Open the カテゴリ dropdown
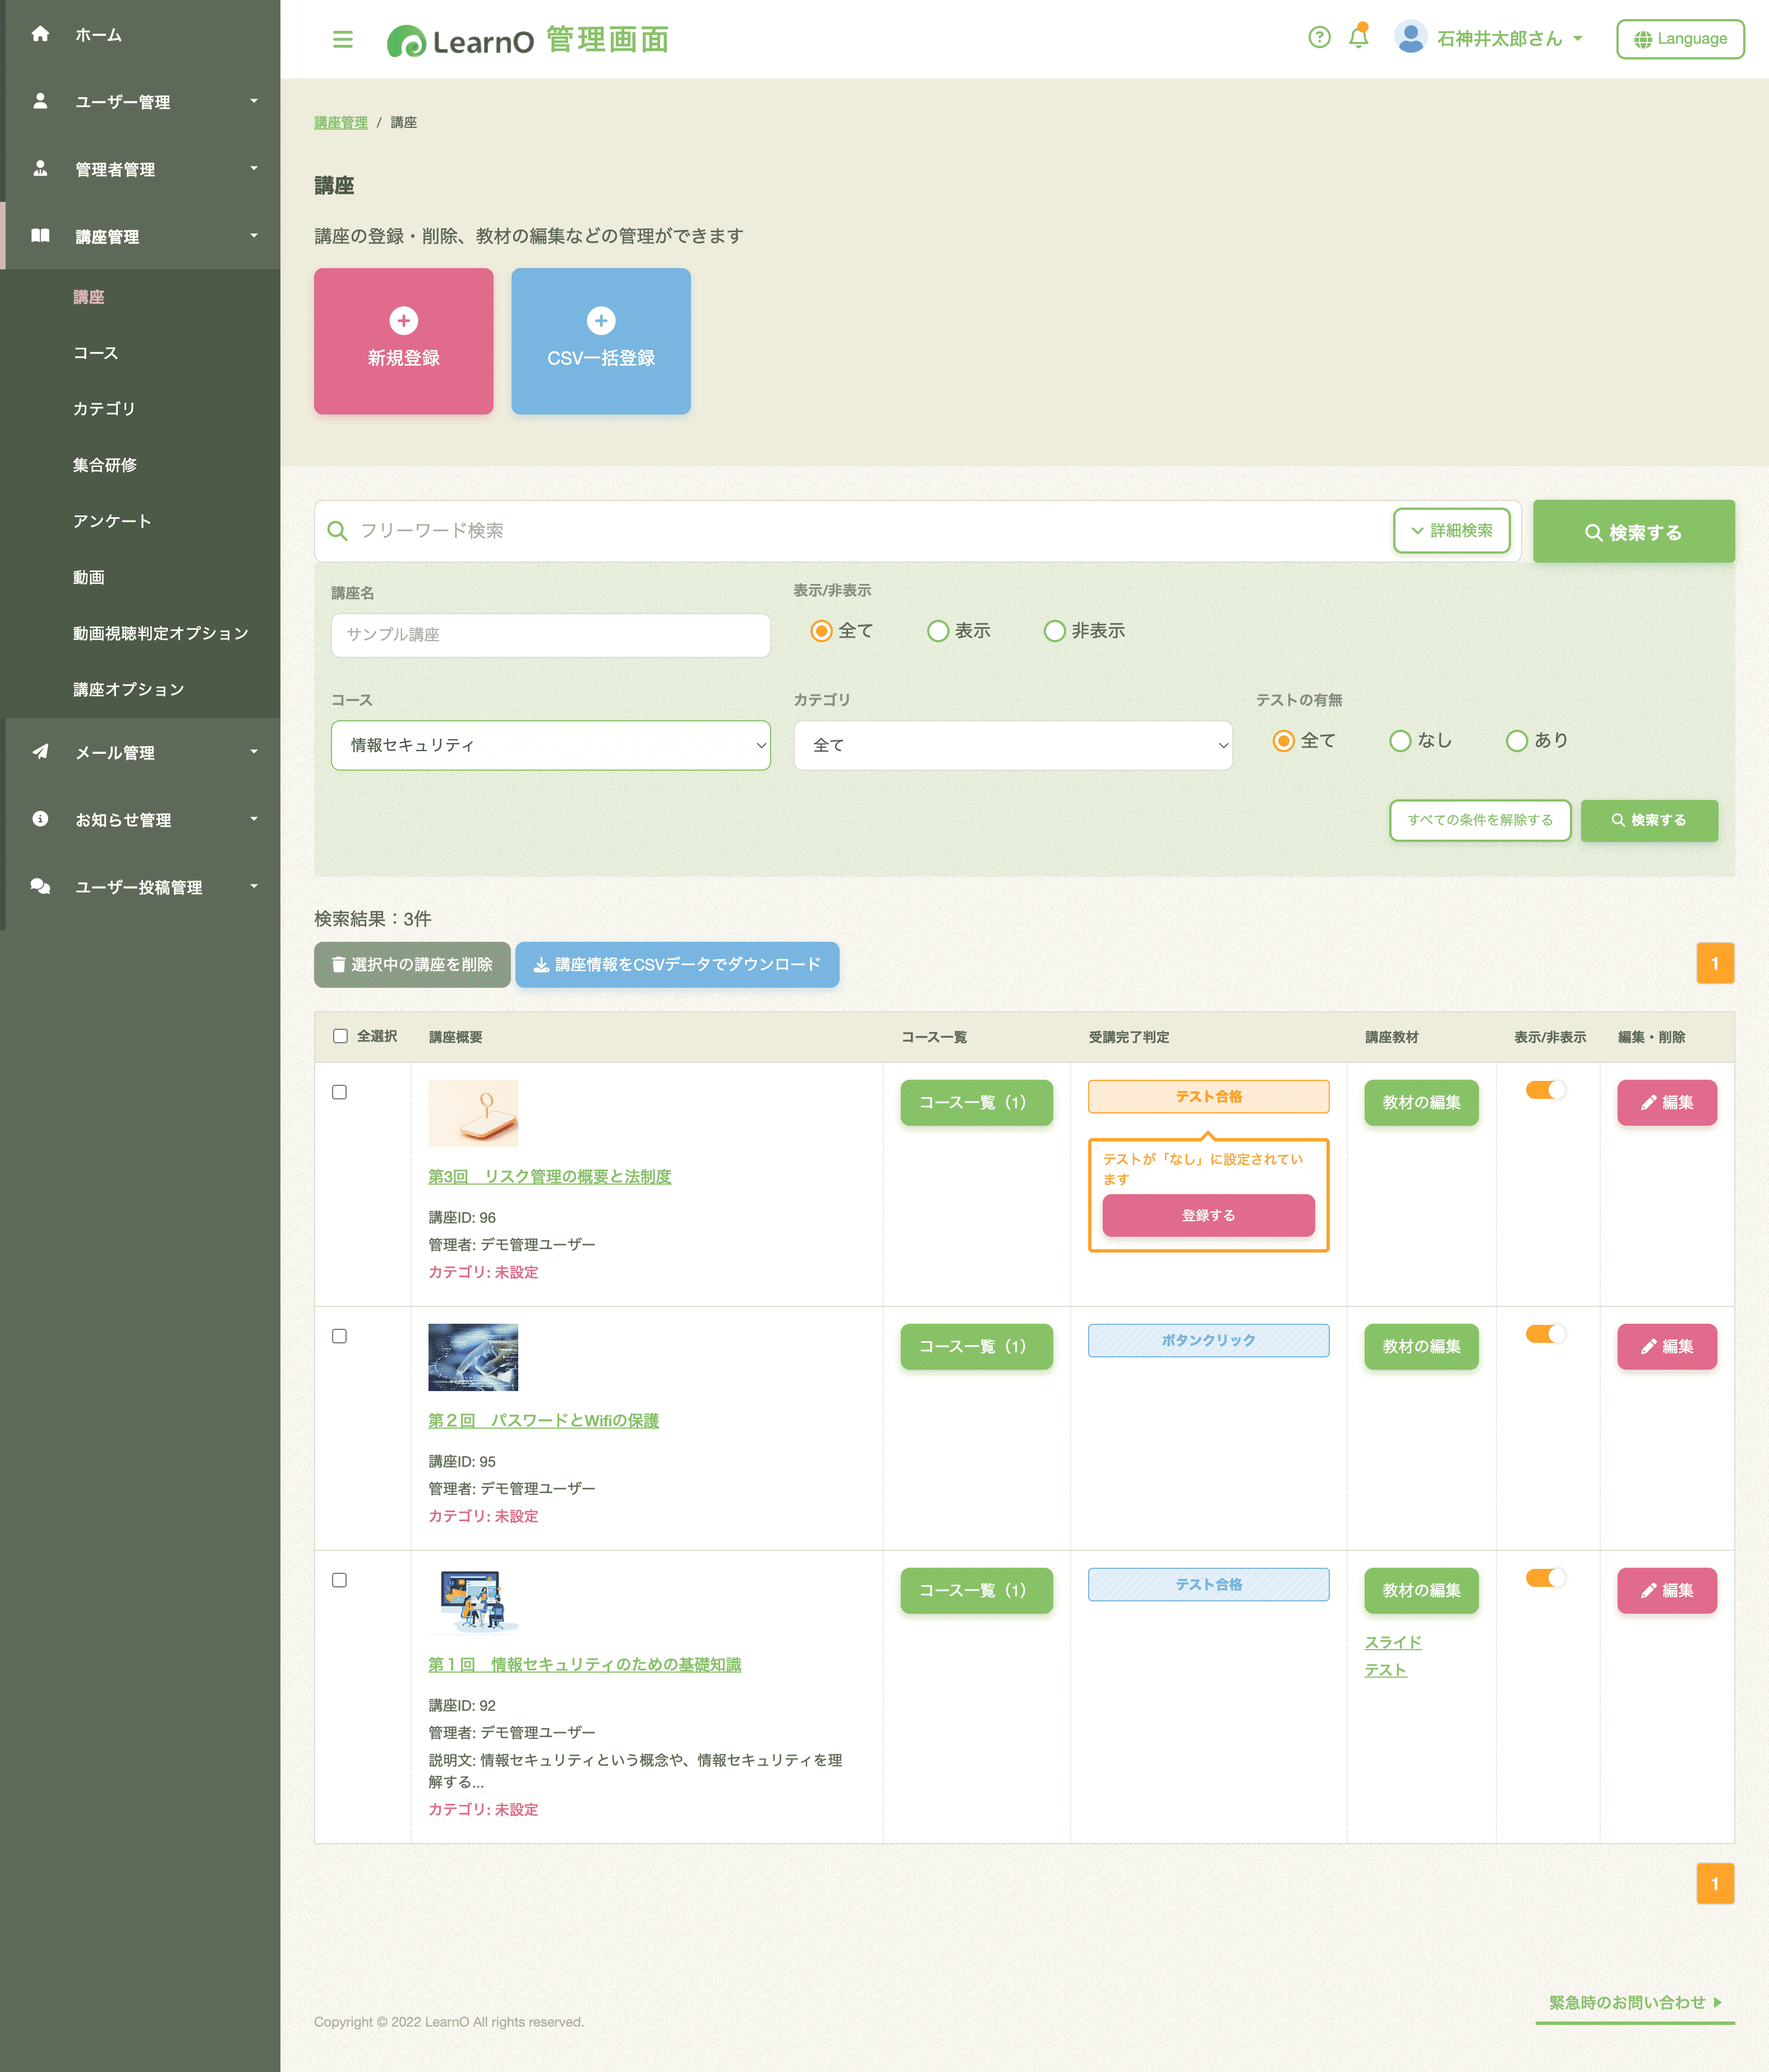 tap(1012, 745)
